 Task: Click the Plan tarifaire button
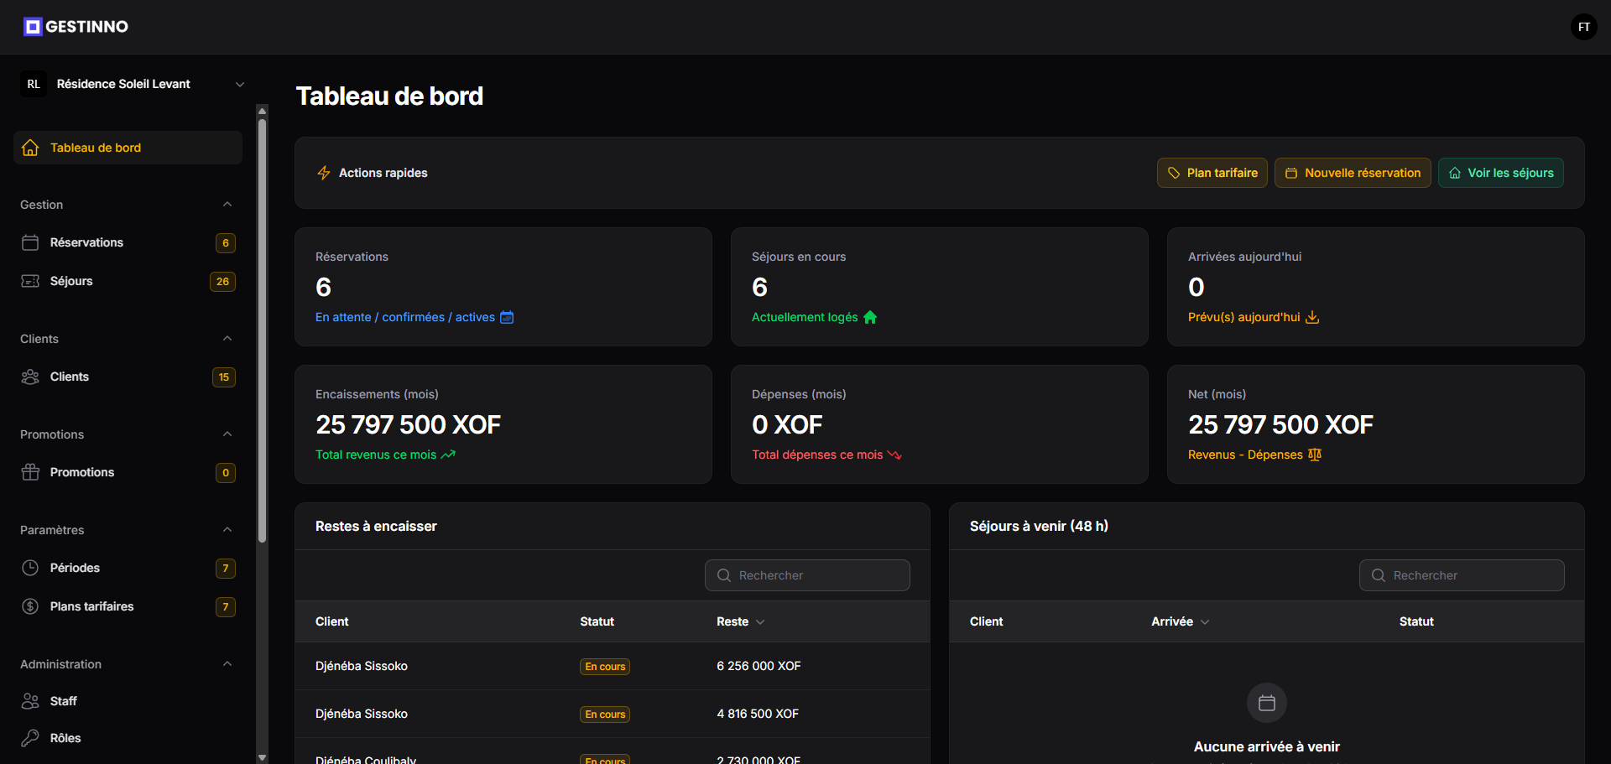pos(1212,173)
